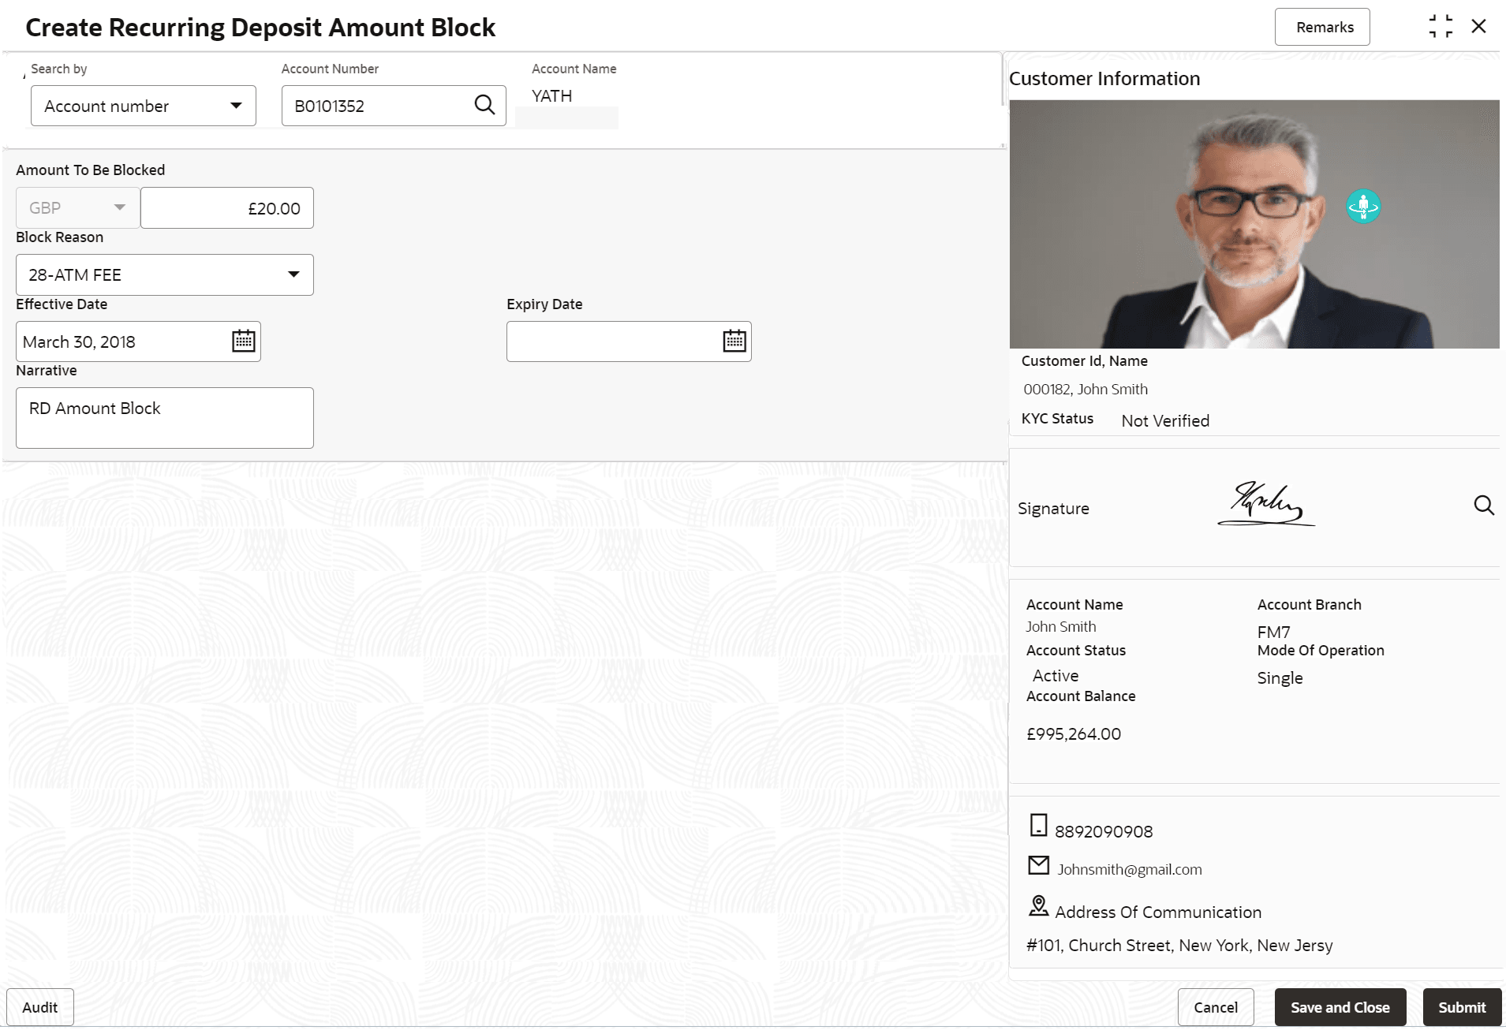This screenshot has height=1030, width=1506.
Task: Click the address #101, Church Street text
Action: pyautogui.click(x=1179, y=946)
